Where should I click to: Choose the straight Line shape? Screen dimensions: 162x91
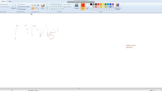pyautogui.click(x=48, y=5)
